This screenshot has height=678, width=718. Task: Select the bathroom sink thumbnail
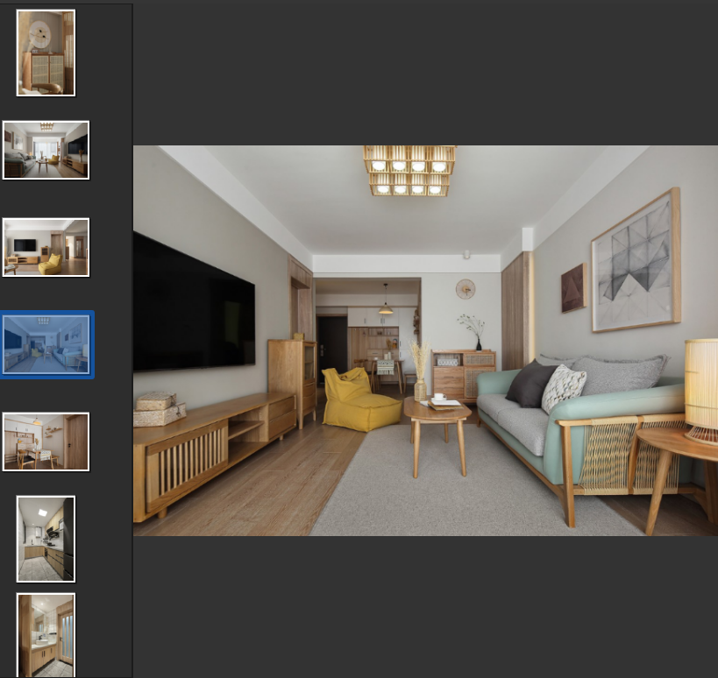coord(46,635)
